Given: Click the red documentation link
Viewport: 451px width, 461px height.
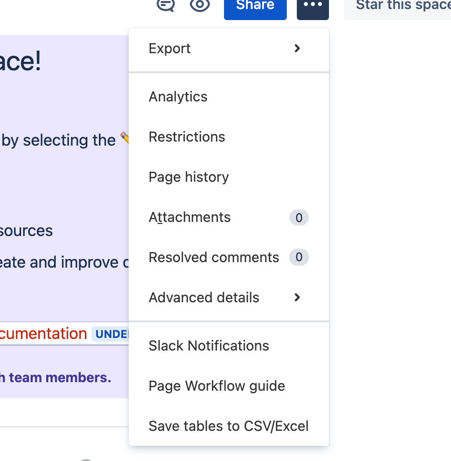Looking at the screenshot, I should [44, 333].
